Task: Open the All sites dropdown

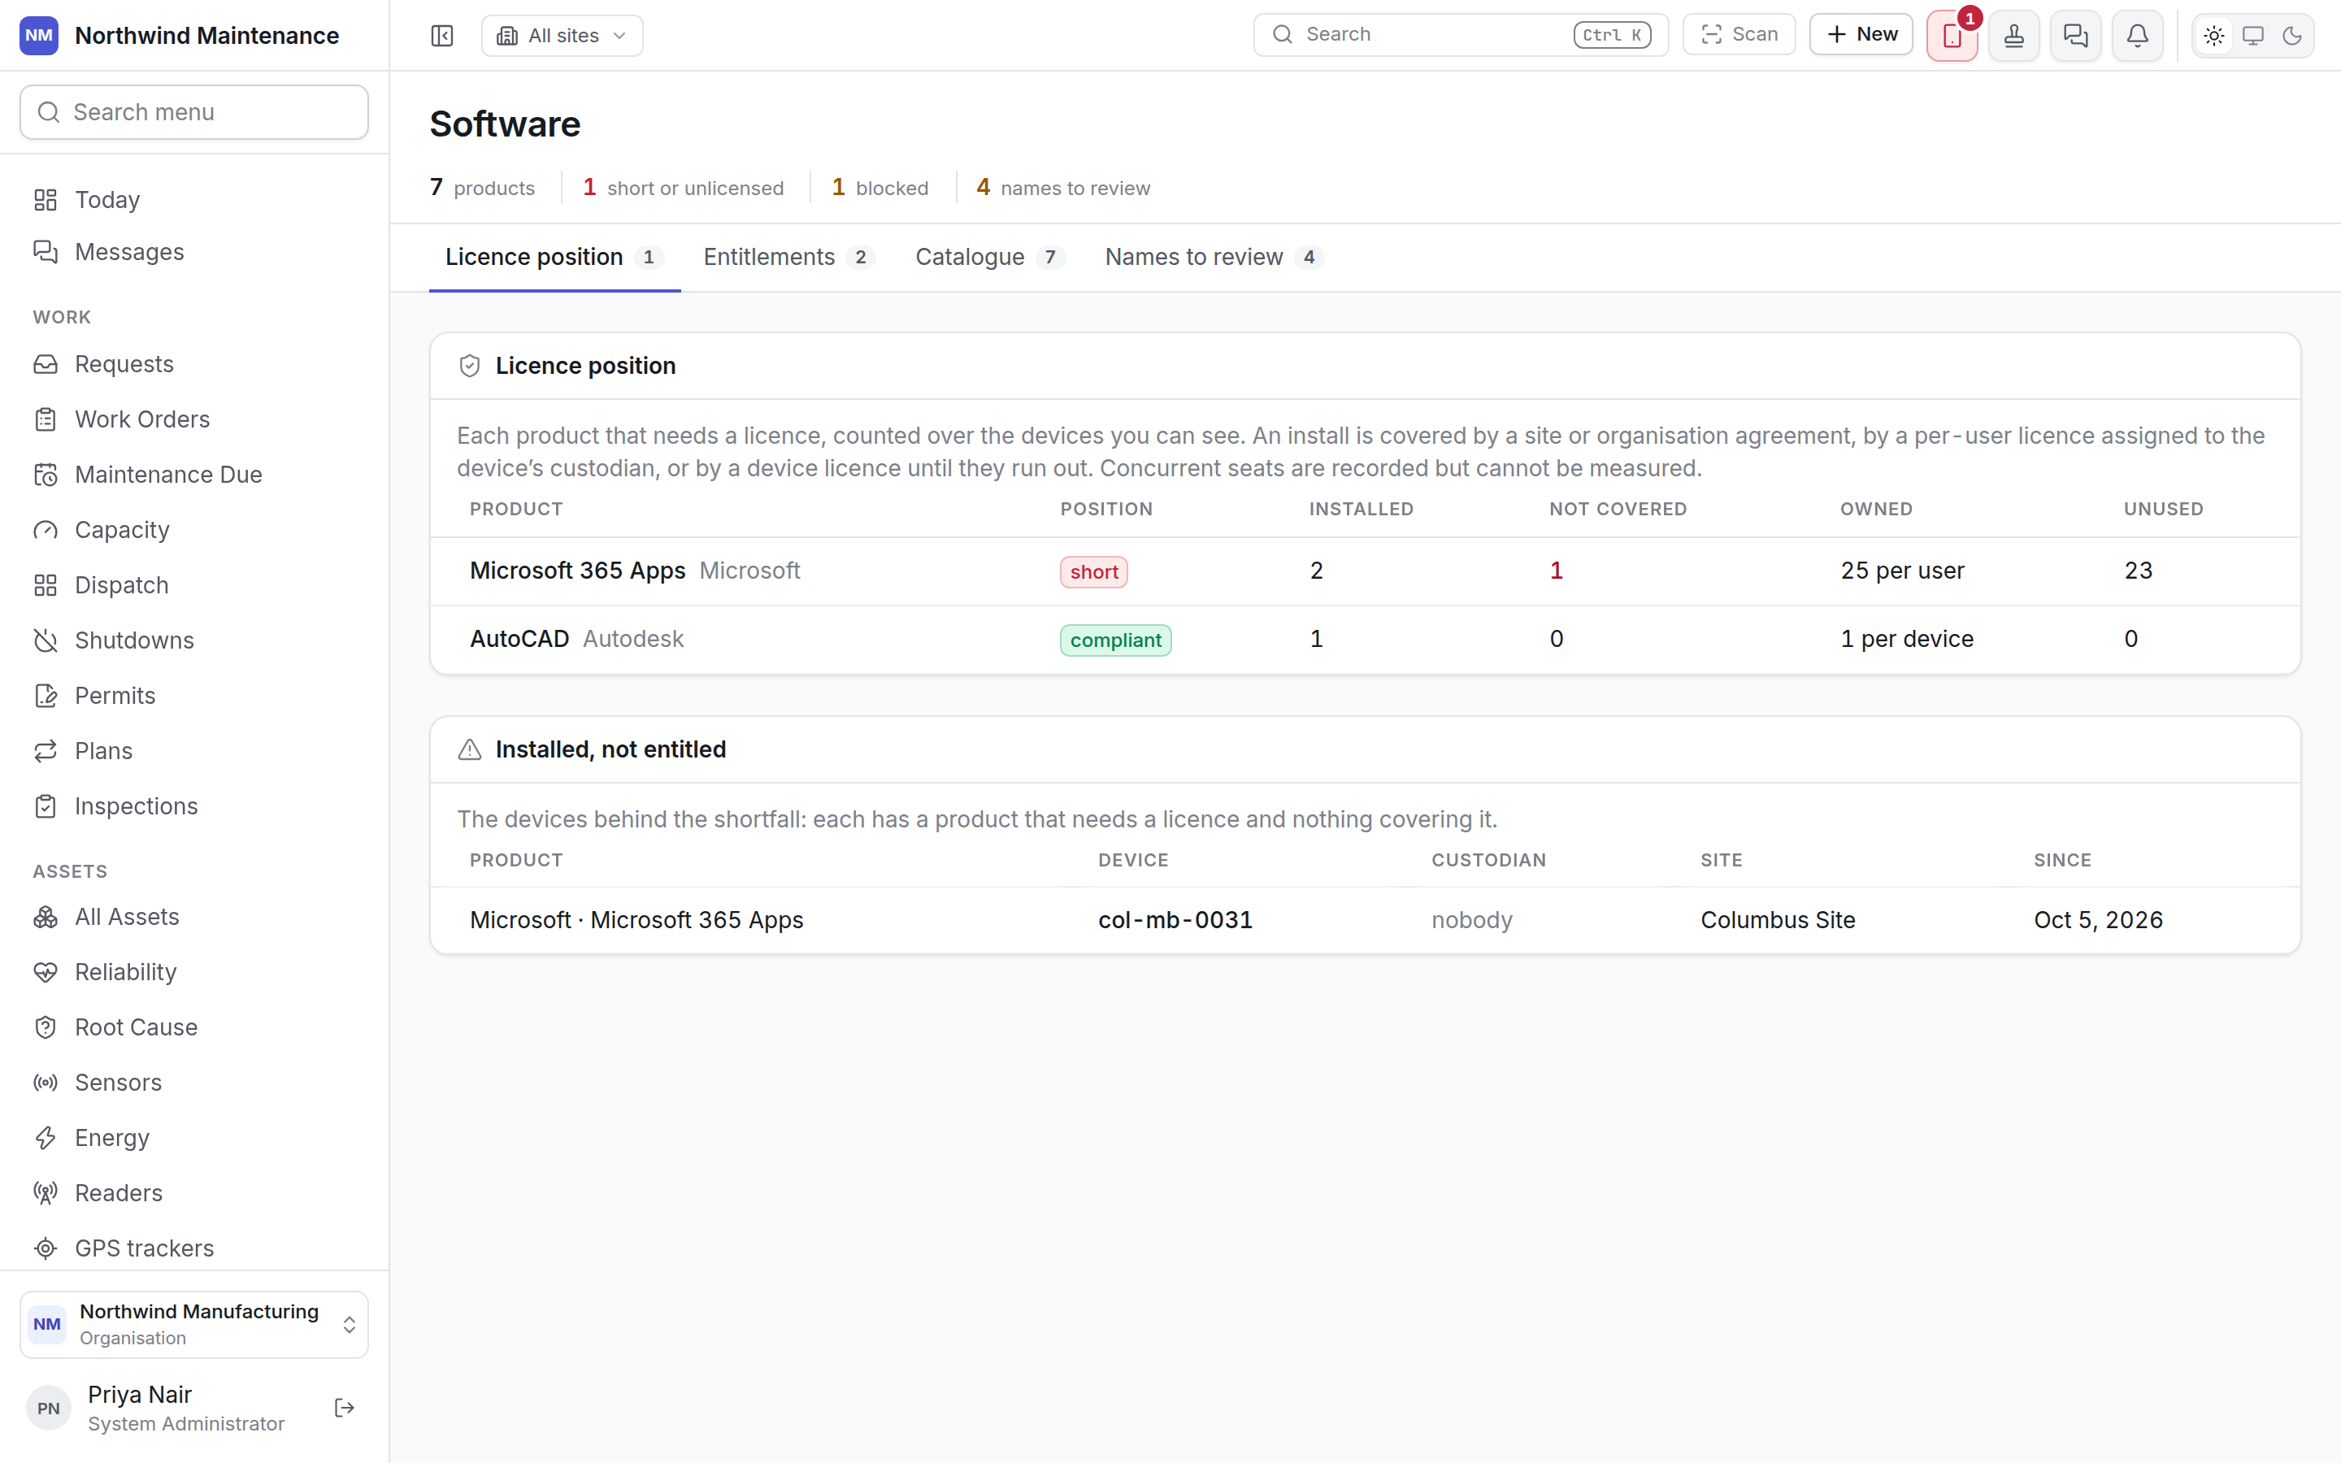Action: point(562,36)
